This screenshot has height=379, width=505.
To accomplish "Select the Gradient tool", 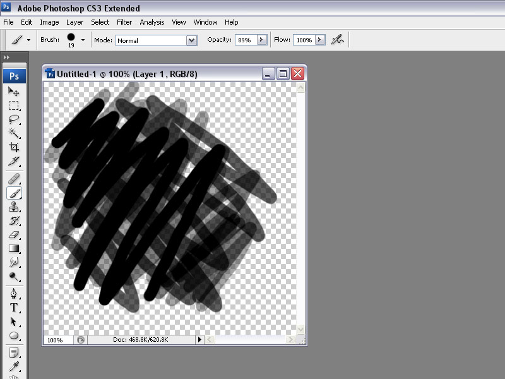I will click(14, 248).
